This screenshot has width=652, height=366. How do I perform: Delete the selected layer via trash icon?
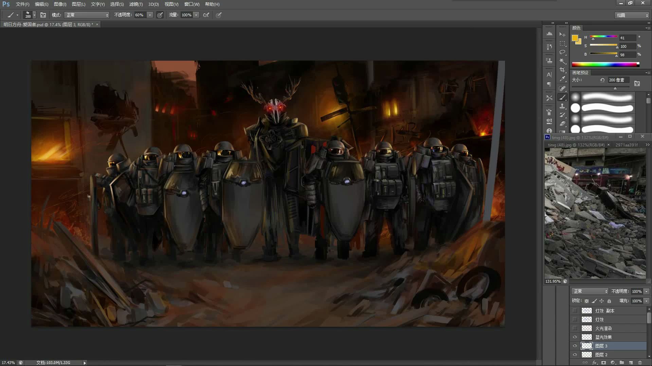pyautogui.click(x=640, y=363)
